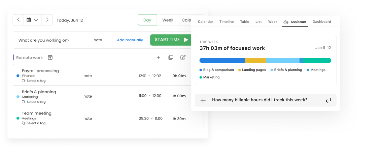Viewport: 380px width, 149px height.
Task: Click Blog & comparison legend item
Action: click(217, 70)
